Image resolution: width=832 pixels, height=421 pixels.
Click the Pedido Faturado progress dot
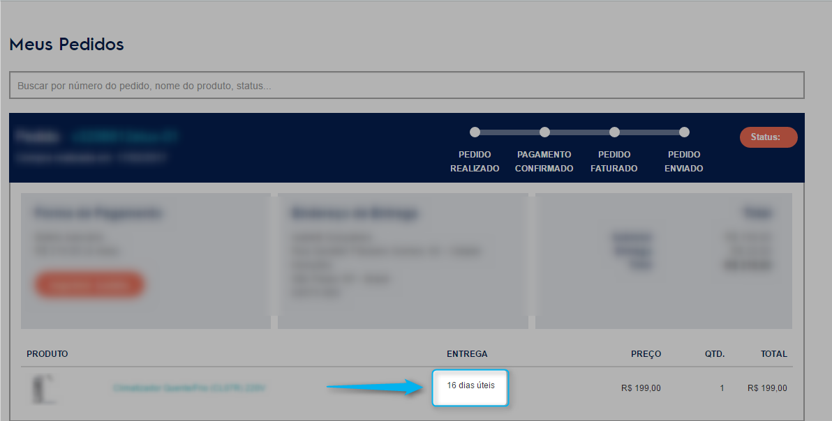tap(614, 132)
